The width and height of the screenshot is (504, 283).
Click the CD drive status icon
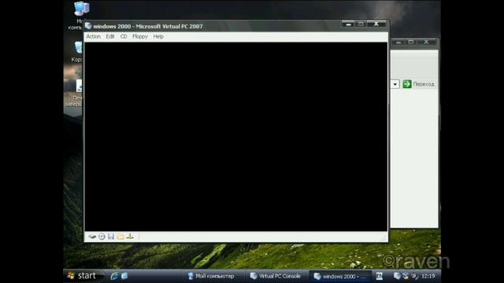point(102,237)
